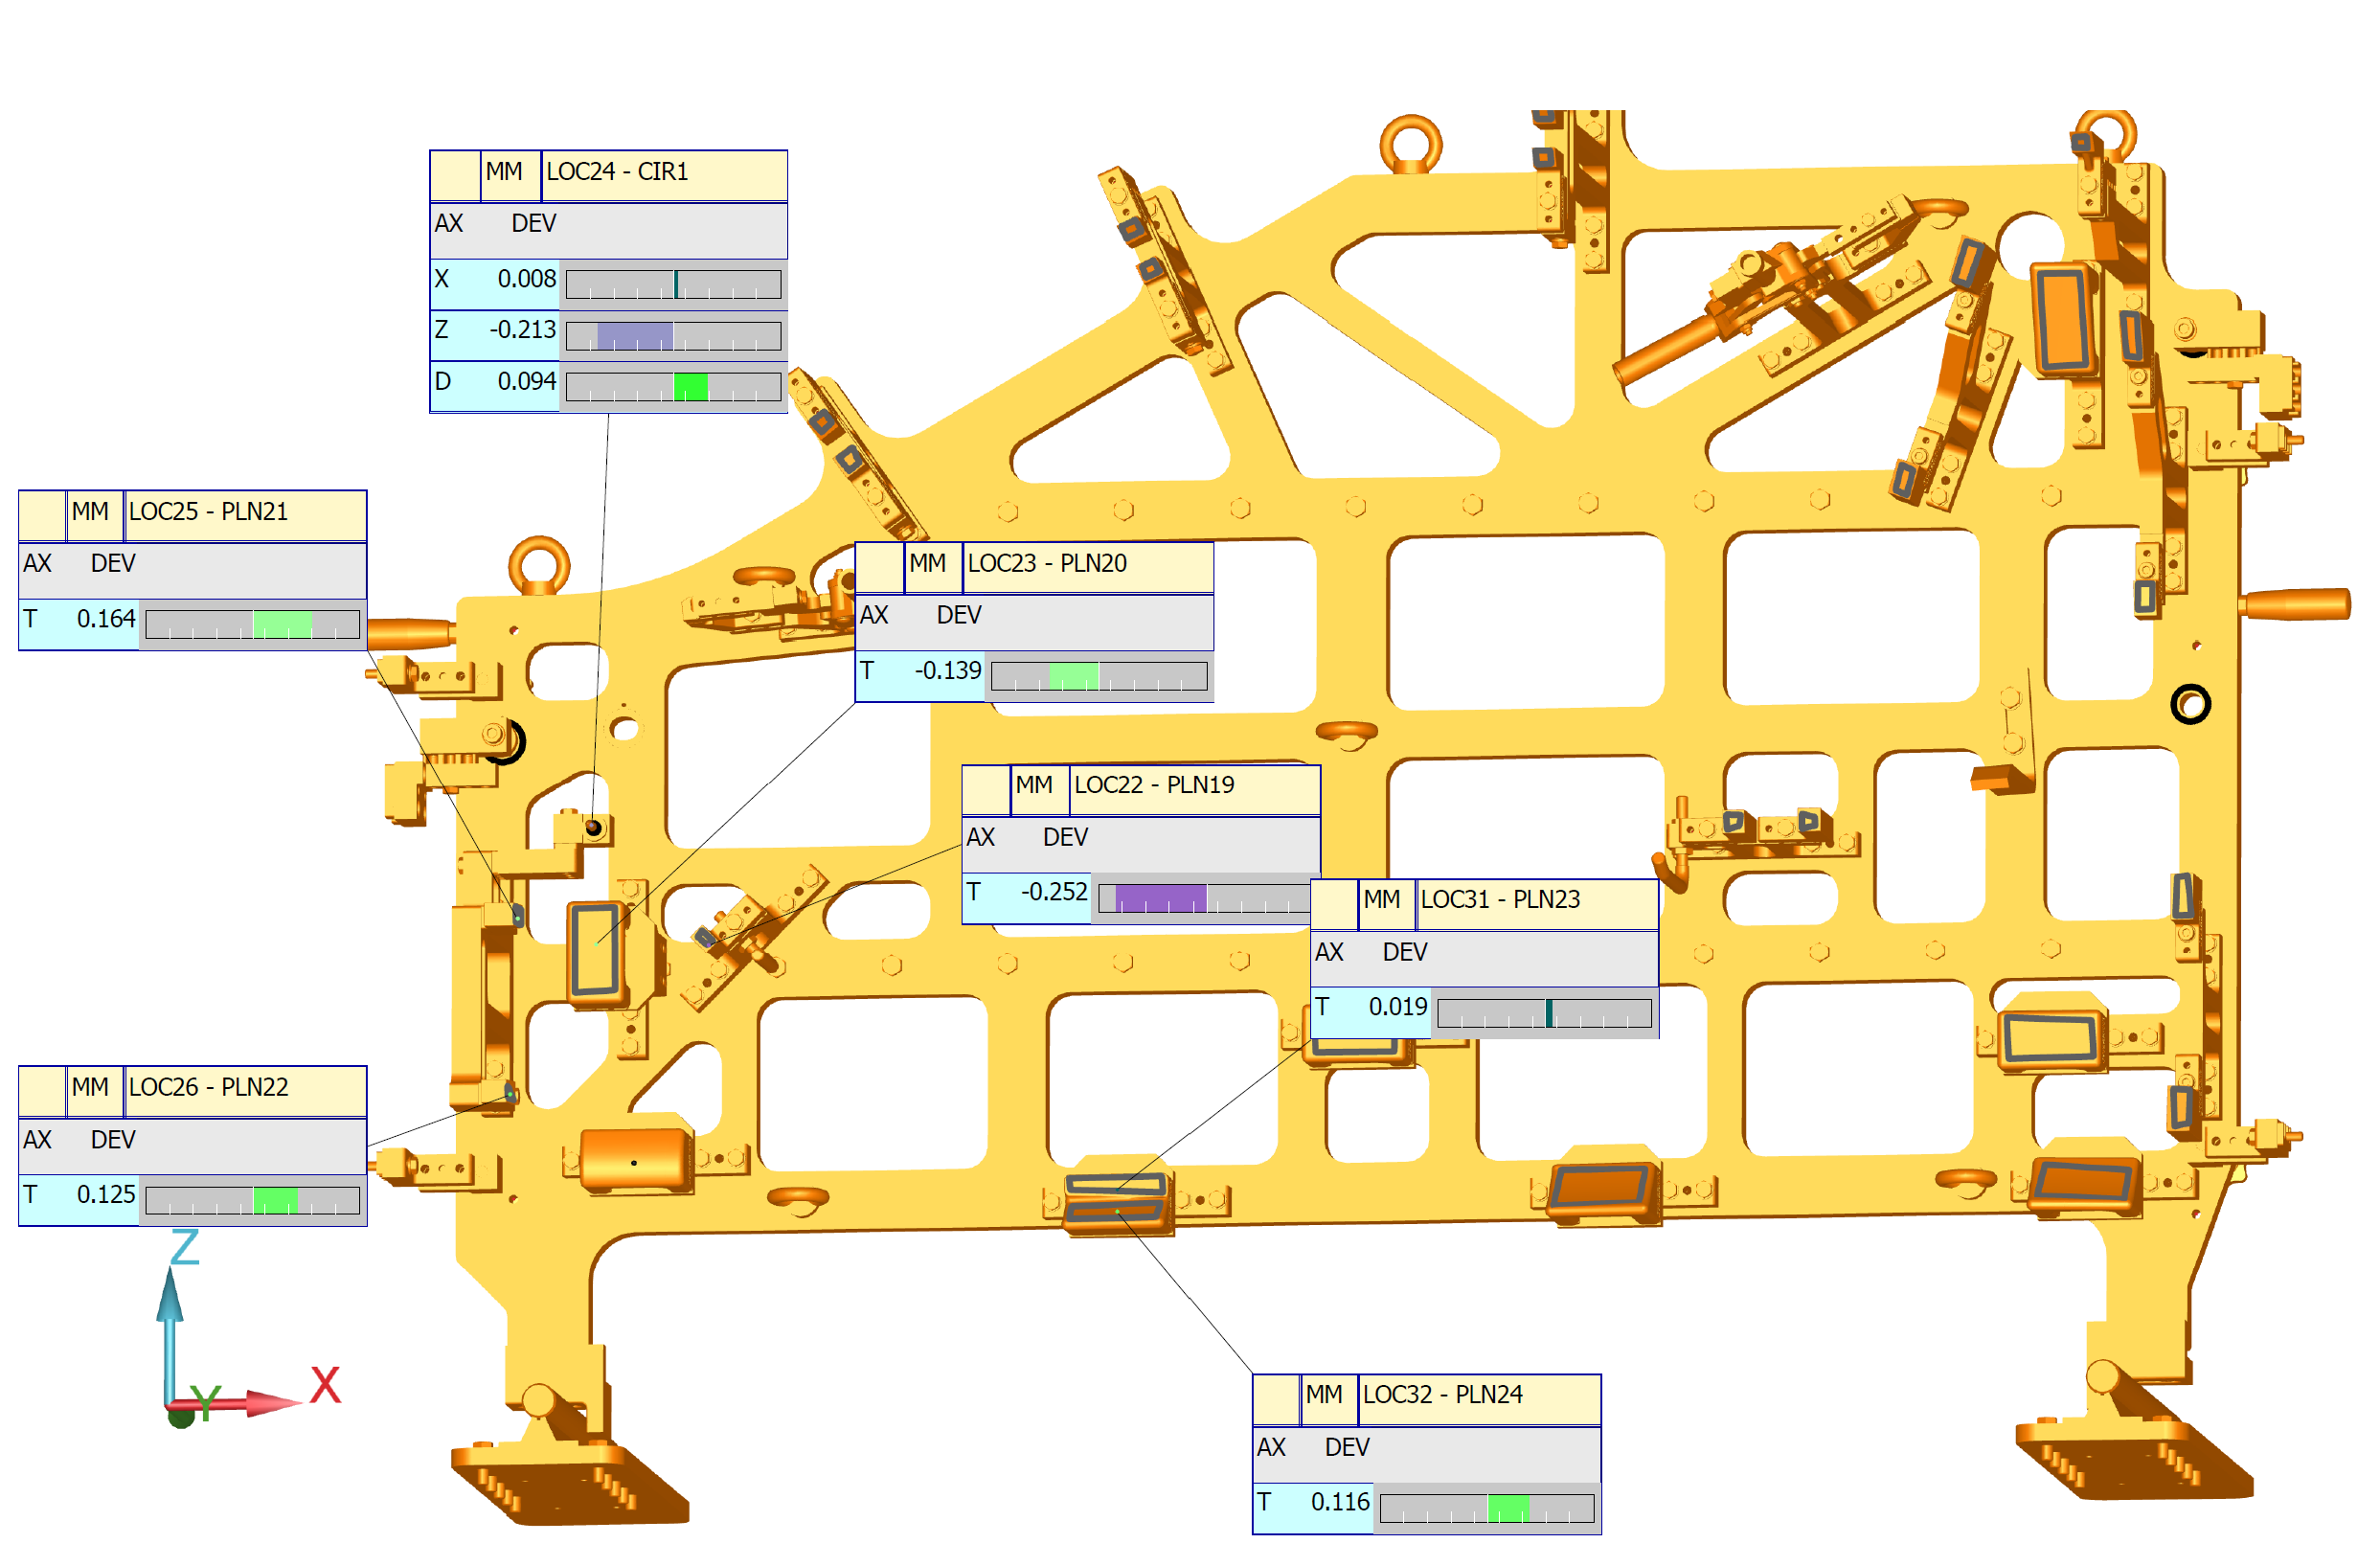
Task: Click the AX DEV header in LOC25 label
Action: tap(192, 571)
